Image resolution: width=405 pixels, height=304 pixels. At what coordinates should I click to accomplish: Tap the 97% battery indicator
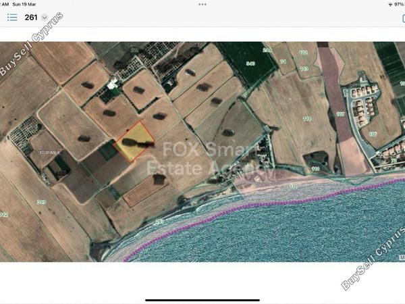(400, 5)
